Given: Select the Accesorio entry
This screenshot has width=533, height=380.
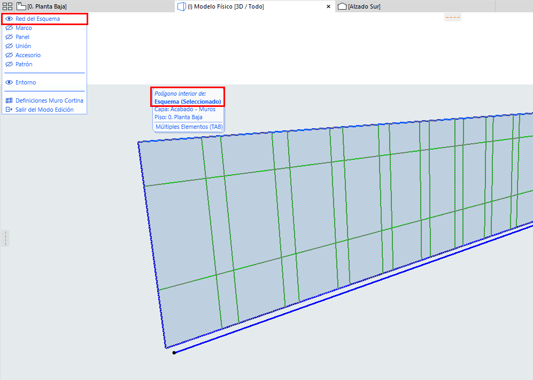Looking at the screenshot, I should pyautogui.click(x=28, y=55).
